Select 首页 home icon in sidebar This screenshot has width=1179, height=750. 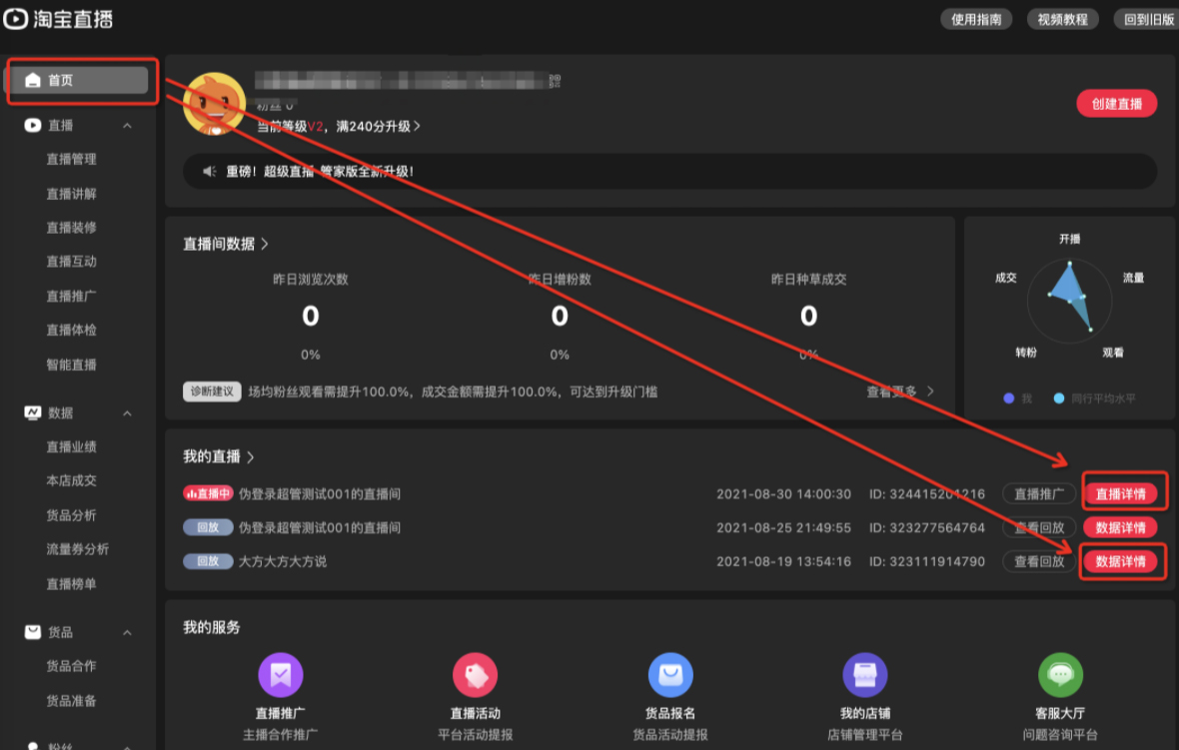point(33,80)
